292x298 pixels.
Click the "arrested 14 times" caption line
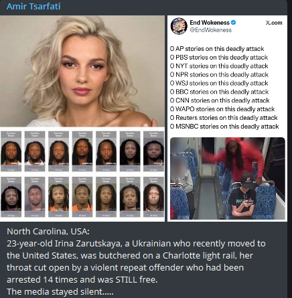point(82,280)
